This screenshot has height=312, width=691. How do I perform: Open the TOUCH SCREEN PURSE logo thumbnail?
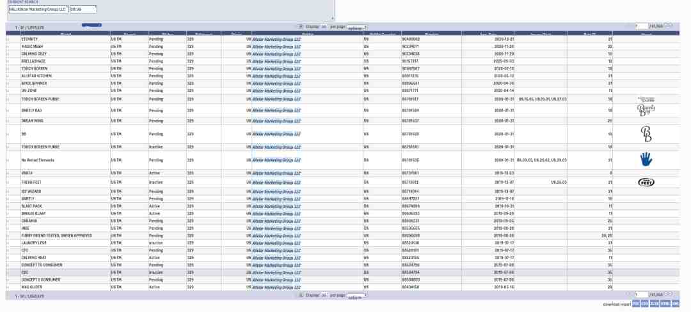pyautogui.click(x=646, y=100)
